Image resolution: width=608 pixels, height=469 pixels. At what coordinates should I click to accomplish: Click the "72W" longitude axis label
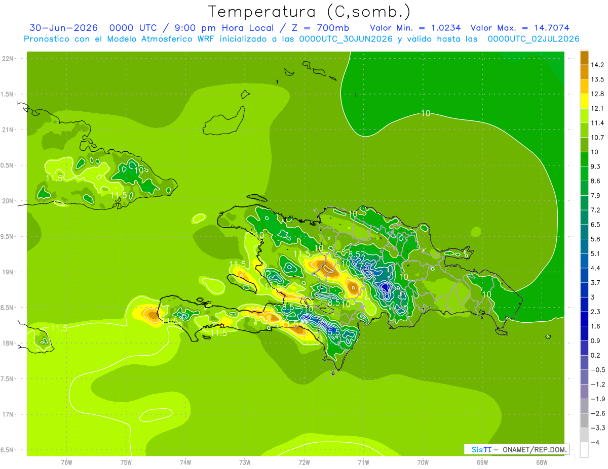click(x=304, y=462)
